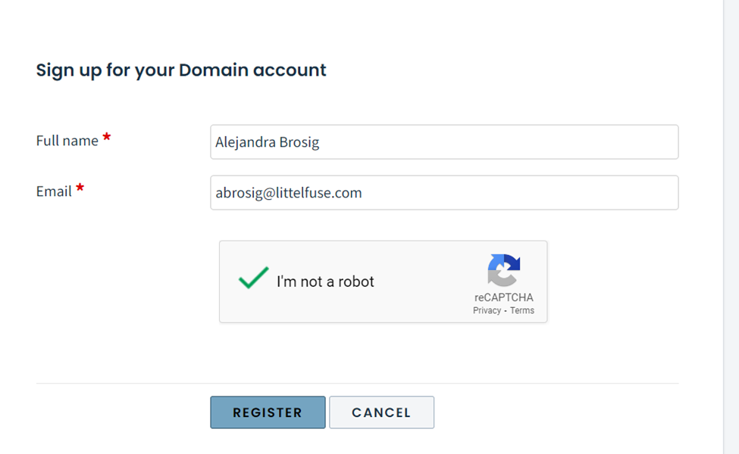
Task: Click the green reCAPTCHA checkmark
Action: [x=253, y=279]
